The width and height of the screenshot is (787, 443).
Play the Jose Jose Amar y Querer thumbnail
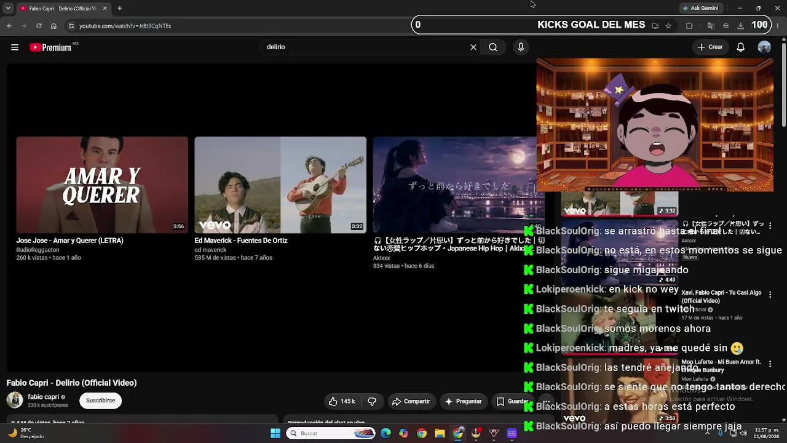click(x=102, y=185)
